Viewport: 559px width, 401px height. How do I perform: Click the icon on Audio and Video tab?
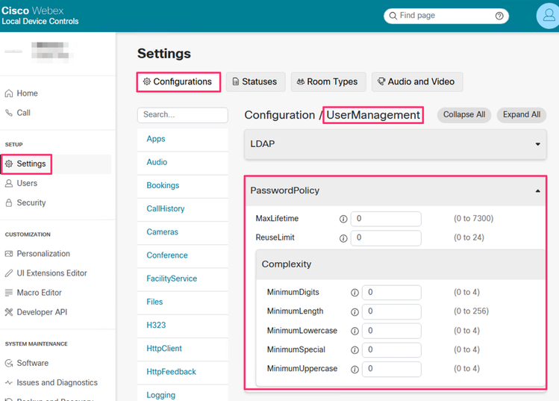pos(381,81)
